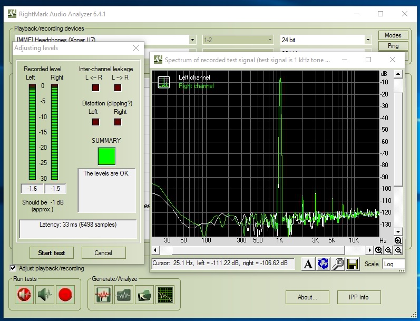Click the About... button
The width and height of the screenshot is (420, 321).
[x=307, y=297]
